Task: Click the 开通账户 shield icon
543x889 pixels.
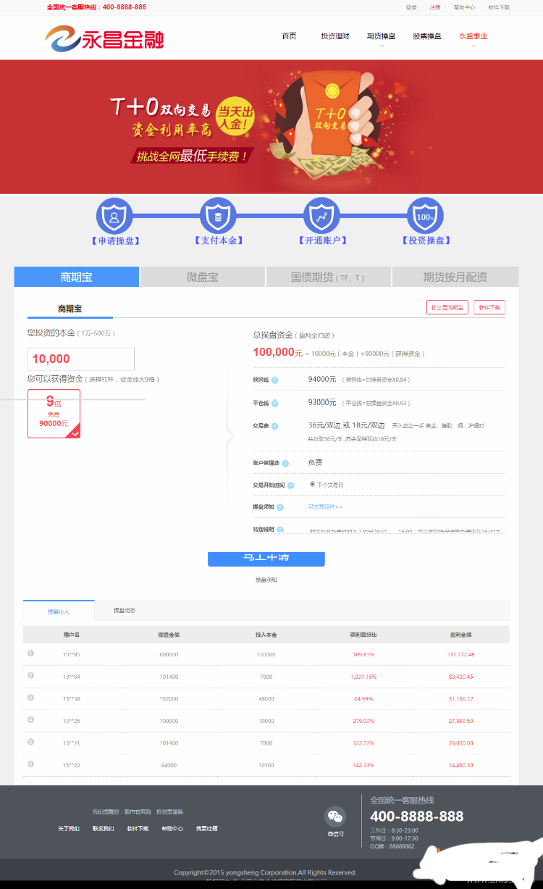Action: pos(321,215)
